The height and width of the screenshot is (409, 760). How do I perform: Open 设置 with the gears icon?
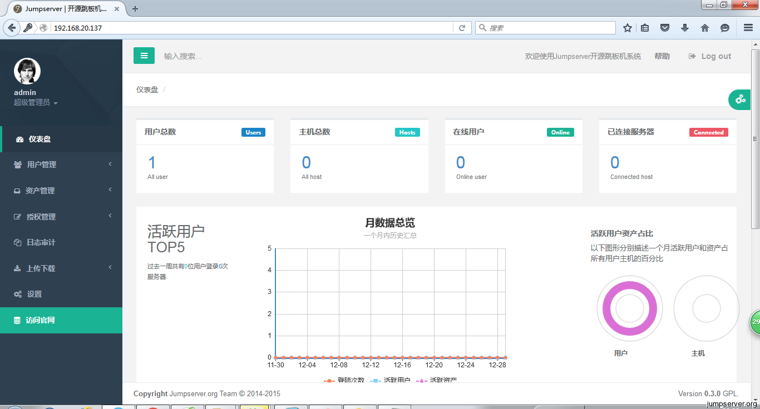(34, 294)
